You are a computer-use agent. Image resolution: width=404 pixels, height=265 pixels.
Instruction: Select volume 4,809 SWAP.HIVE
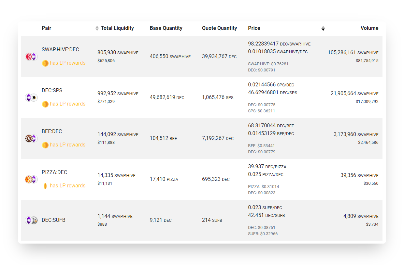point(361,216)
